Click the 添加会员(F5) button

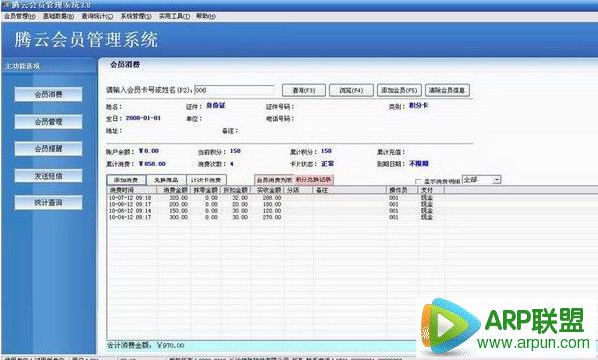(x=399, y=90)
